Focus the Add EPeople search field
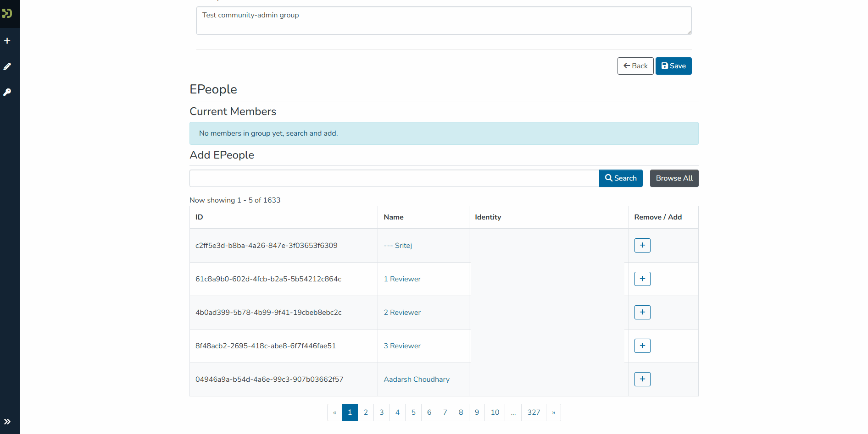 click(x=394, y=178)
